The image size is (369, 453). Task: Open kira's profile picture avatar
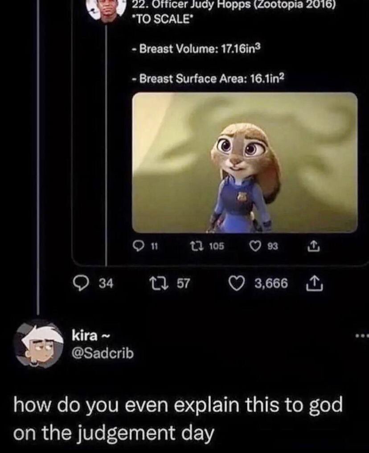pyautogui.click(x=39, y=344)
